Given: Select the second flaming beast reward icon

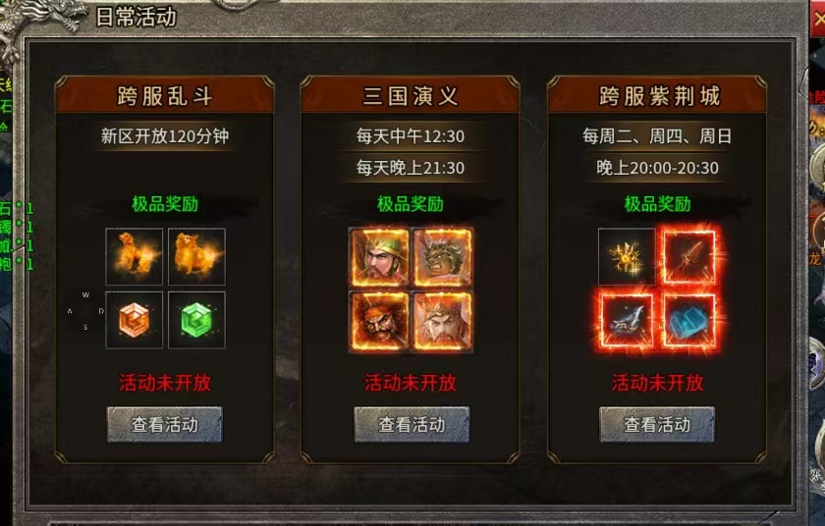Looking at the screenshot, I should pos(196,256).
